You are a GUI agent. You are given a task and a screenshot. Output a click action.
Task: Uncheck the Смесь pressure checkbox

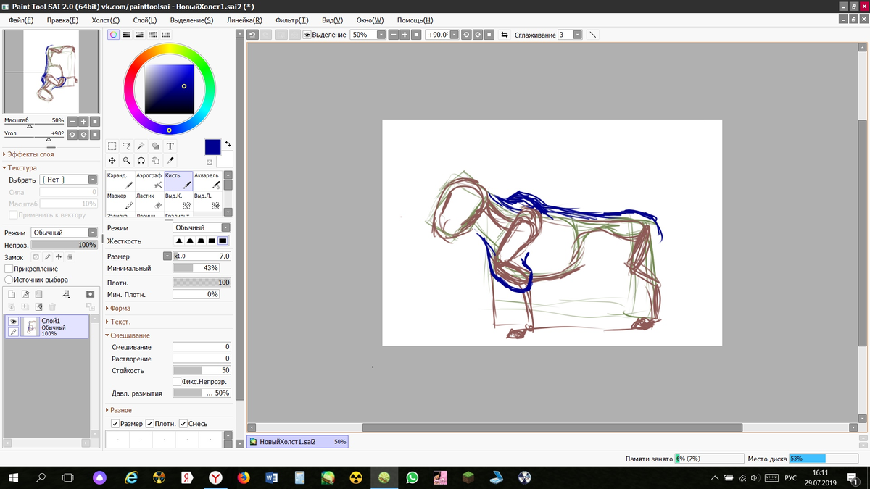click(183, 424)
